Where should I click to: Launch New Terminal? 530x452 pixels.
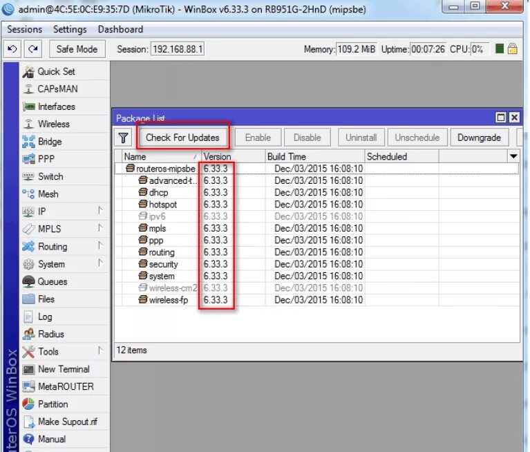coord(64,369)
